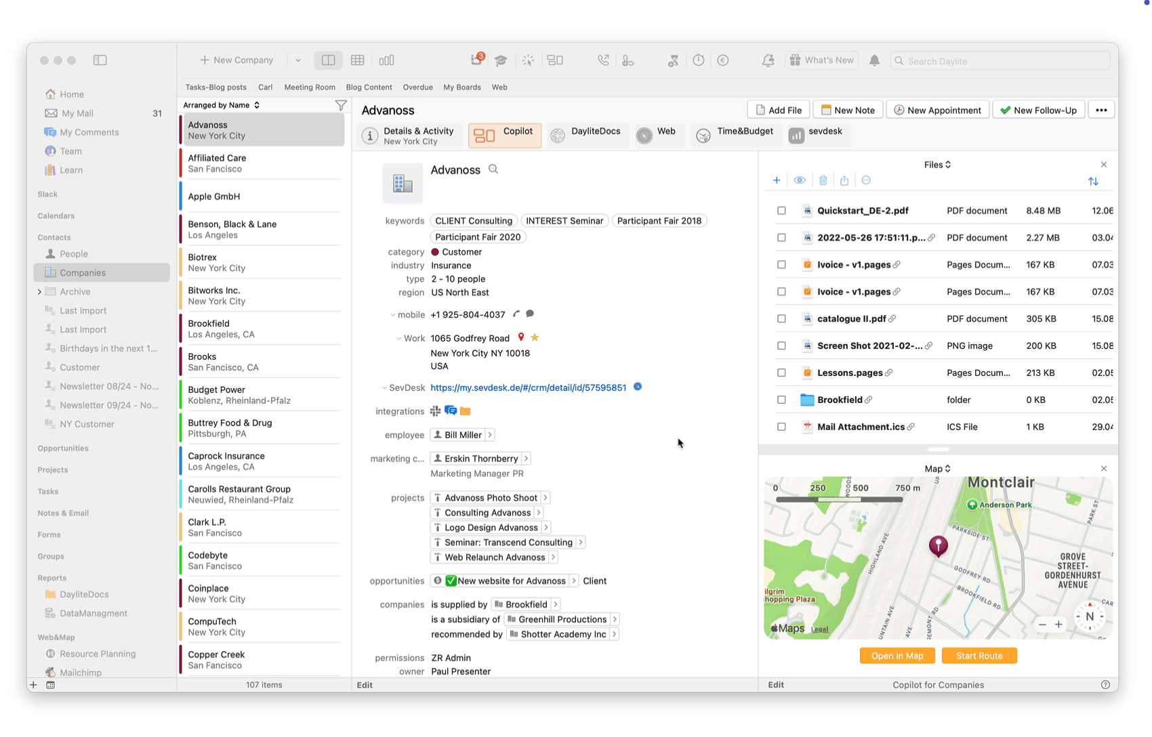Check the box for catalogue II.pdf
The height and width of the screenshot is (737, 1152).
[x=781, y=319]
